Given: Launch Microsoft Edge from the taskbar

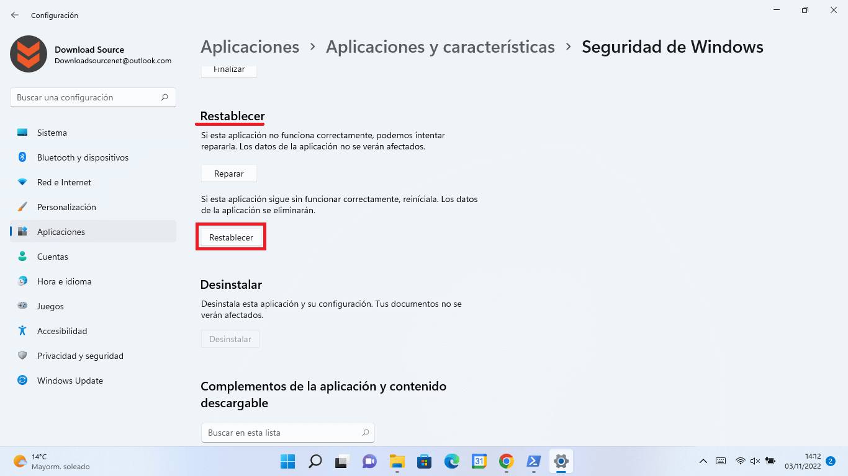Looking at the screenshot, I should (452, 461).
